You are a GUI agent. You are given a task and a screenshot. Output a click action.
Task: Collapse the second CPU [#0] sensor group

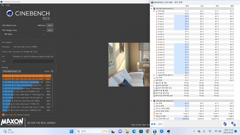pyautogui.click(x=152, y=101)
